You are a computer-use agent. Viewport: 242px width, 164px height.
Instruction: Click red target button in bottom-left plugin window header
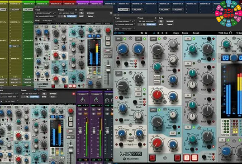pos(74,94)
